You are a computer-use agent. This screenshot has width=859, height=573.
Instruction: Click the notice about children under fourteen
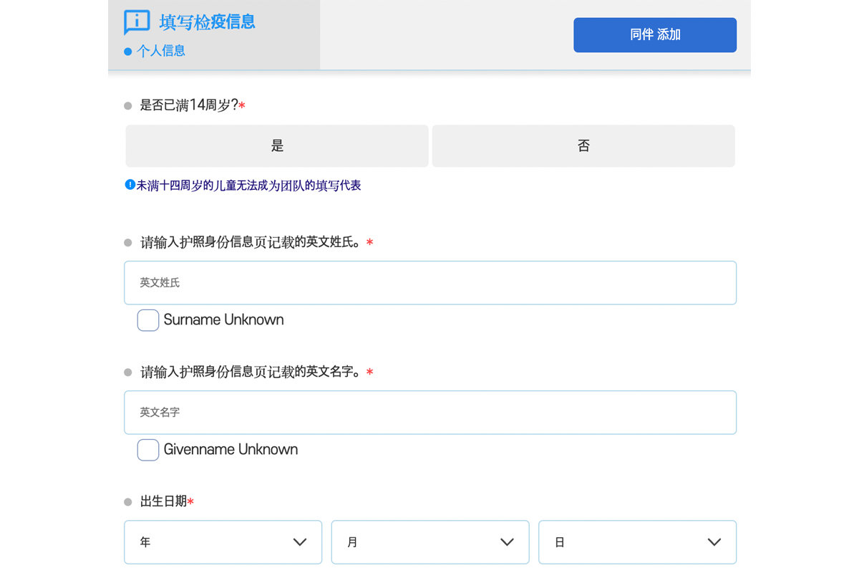pyautogui.click(x=247, y=185)
